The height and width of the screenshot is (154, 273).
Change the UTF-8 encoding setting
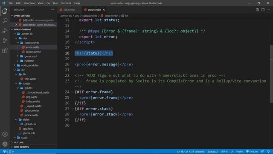224,151
